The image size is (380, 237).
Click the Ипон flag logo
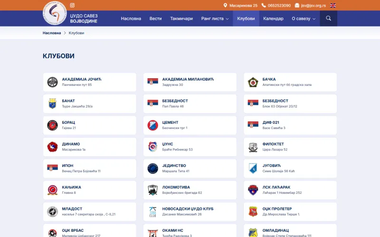tap(52, 168)
